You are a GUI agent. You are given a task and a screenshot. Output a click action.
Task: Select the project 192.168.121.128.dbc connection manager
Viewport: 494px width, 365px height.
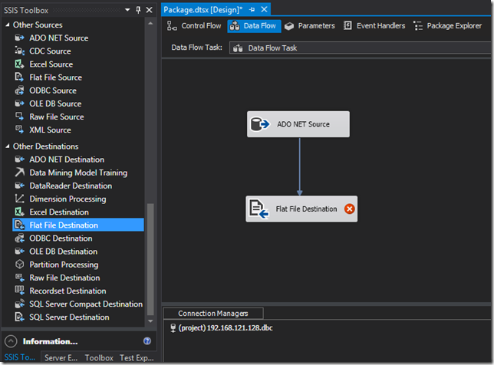[x=222, y=328]
